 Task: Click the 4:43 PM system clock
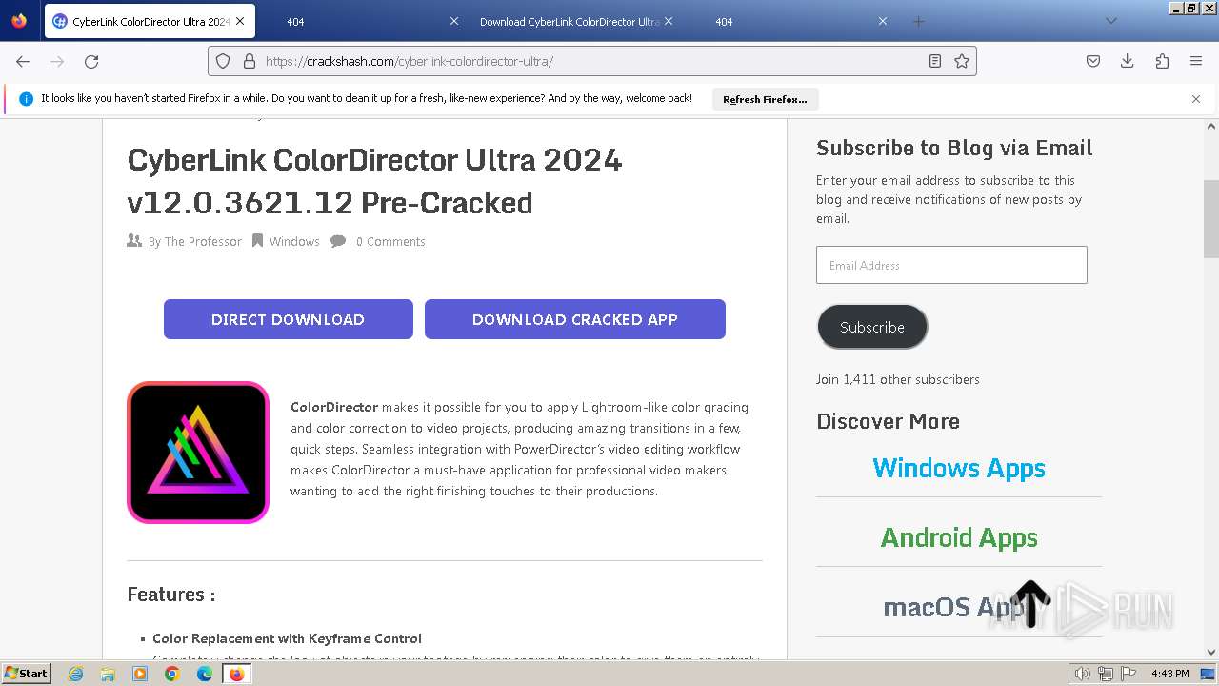pyautogui.click(x=1169, y=674)
